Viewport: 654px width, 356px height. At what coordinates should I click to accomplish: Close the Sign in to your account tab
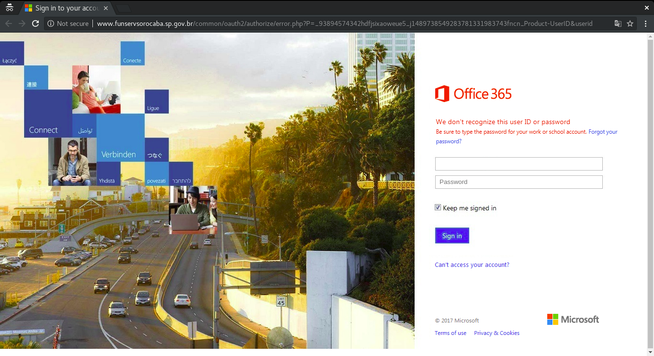tap(106, 8)
